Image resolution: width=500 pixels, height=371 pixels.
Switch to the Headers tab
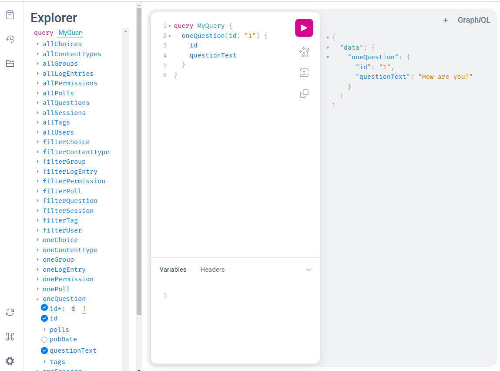212,270
